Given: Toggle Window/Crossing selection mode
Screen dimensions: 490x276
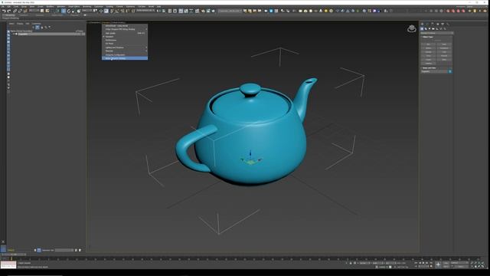Looking at the screenshot, I should (58, 11).
